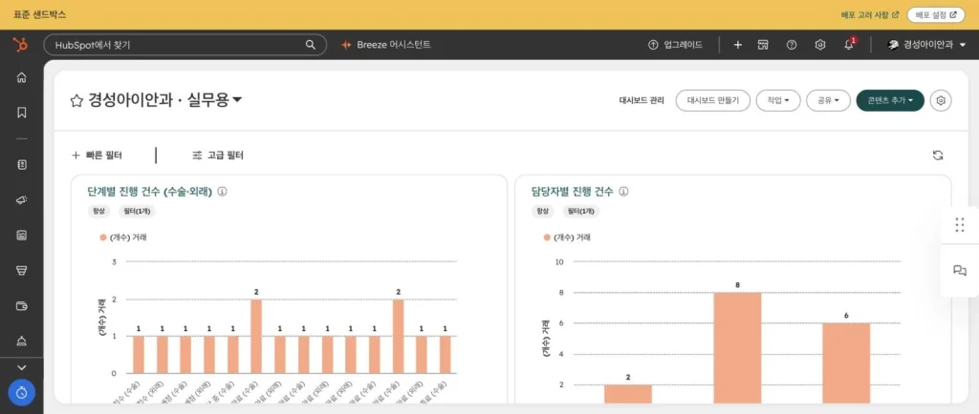
Task: Toggle (개수) 거래 legend in 단계별 chart
Action: point(123,238)
